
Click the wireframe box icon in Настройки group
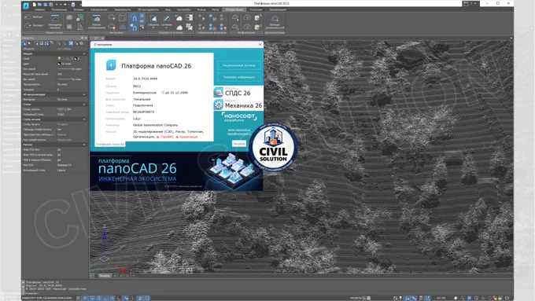click(122, 17)
